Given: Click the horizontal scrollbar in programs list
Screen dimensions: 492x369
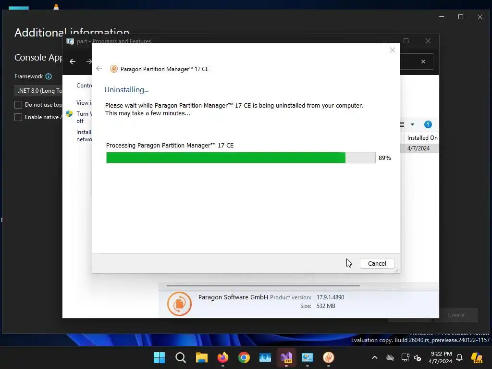Looking at the screenshot, I should [x=263, y=286].
